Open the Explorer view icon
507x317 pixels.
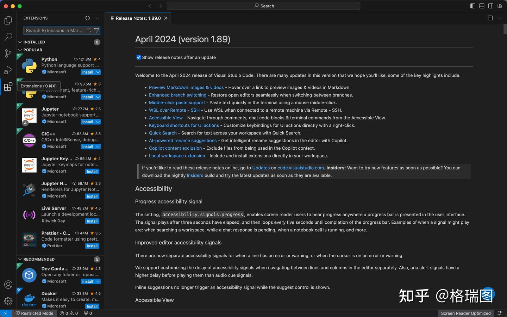[x=8, y=20]
